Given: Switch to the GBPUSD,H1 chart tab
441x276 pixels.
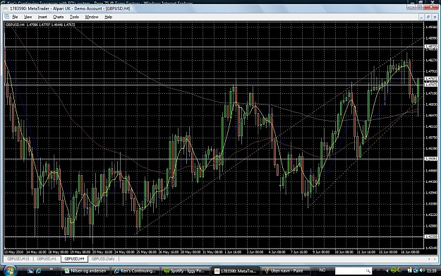Looking at the screenshot, I should [47, 259].
